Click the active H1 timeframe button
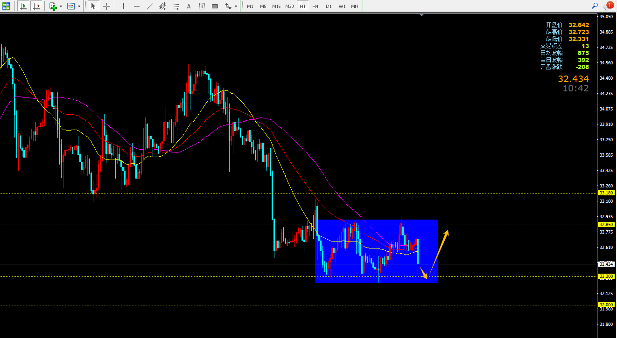 point(303,7)
